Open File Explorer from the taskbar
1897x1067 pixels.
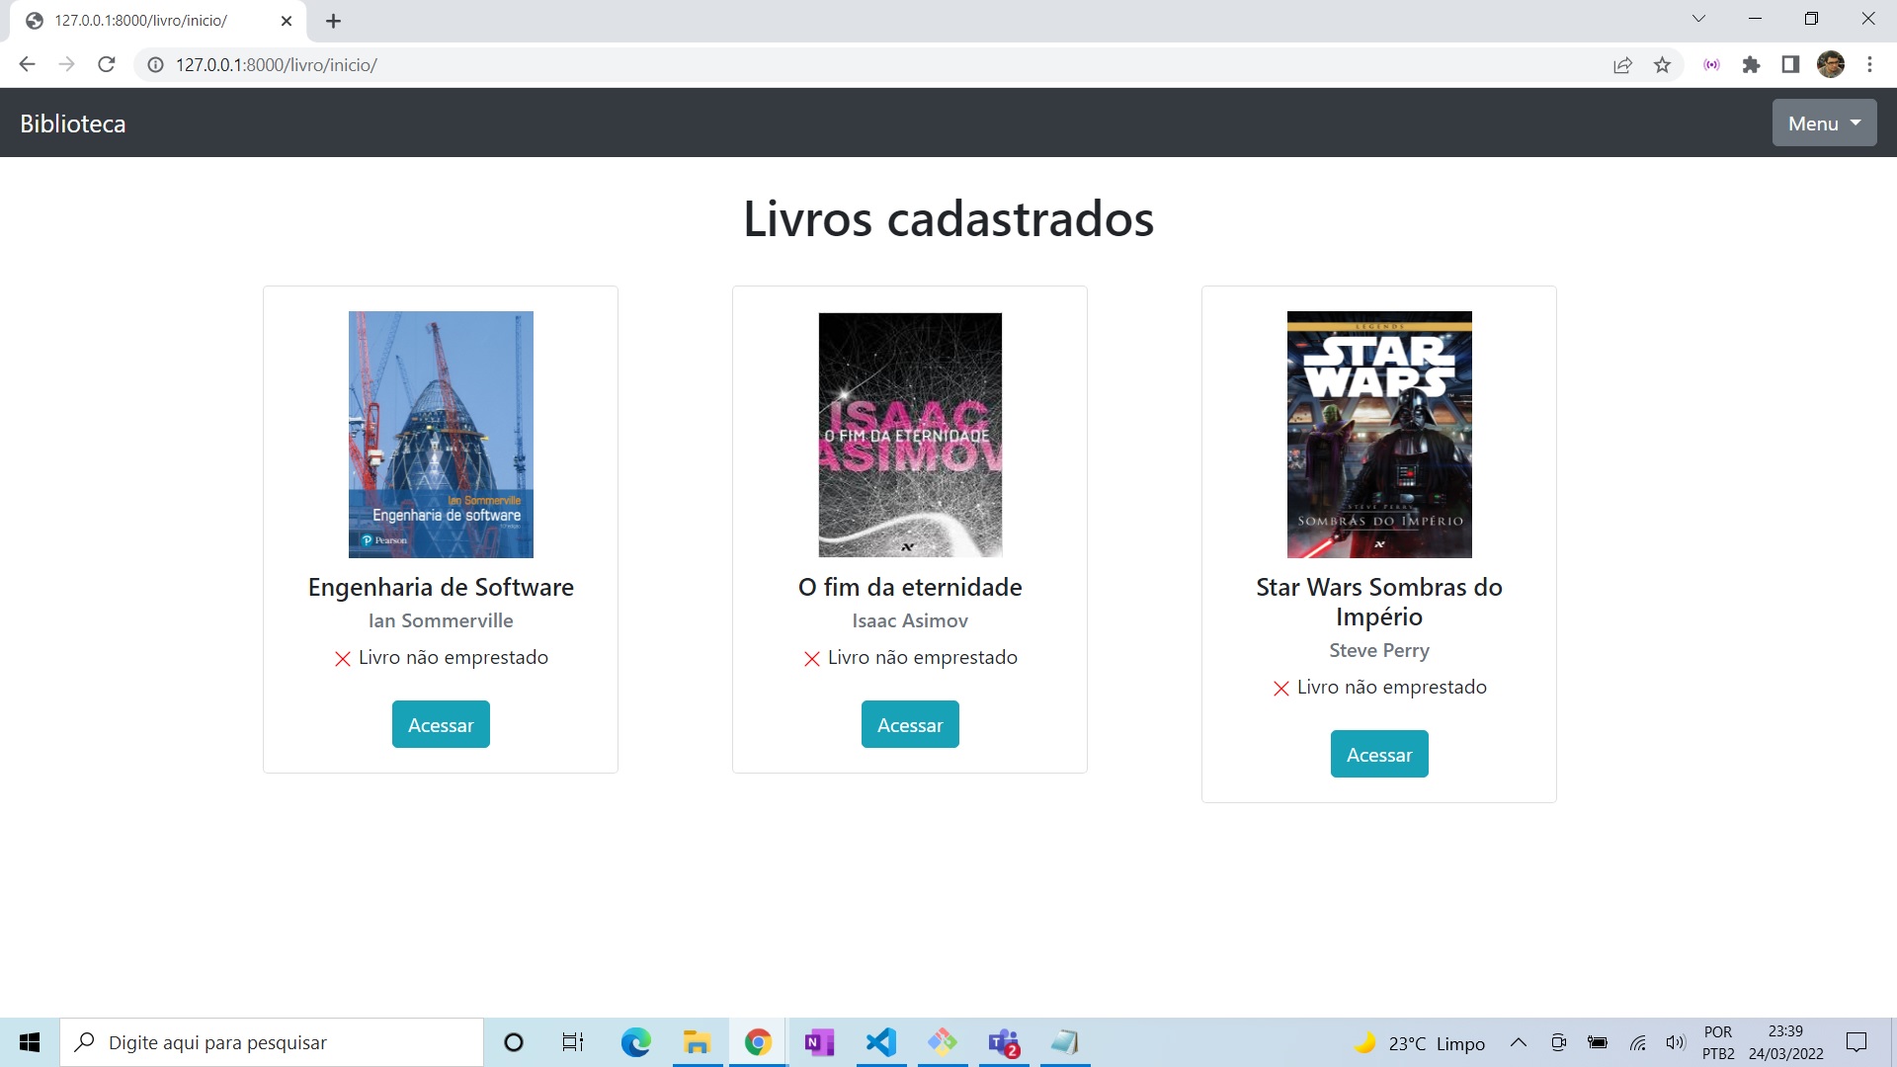[x=697, y=1042]
